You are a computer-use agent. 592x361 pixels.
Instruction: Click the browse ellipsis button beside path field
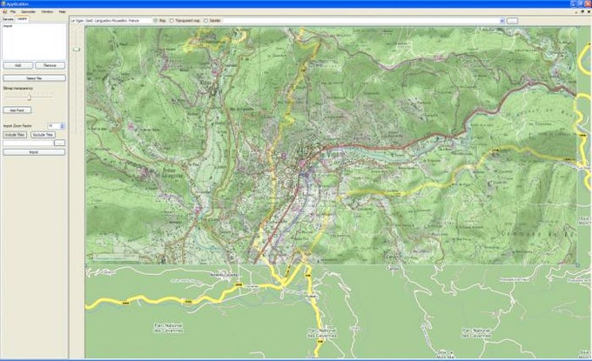tap(60, 144)
